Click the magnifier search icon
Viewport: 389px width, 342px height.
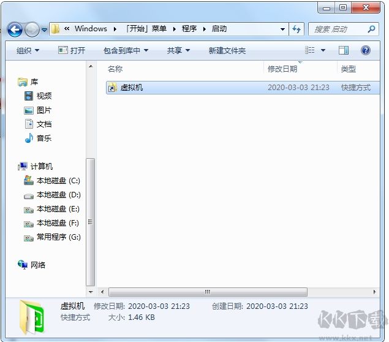pyautogui.click(x=371, y=29)
